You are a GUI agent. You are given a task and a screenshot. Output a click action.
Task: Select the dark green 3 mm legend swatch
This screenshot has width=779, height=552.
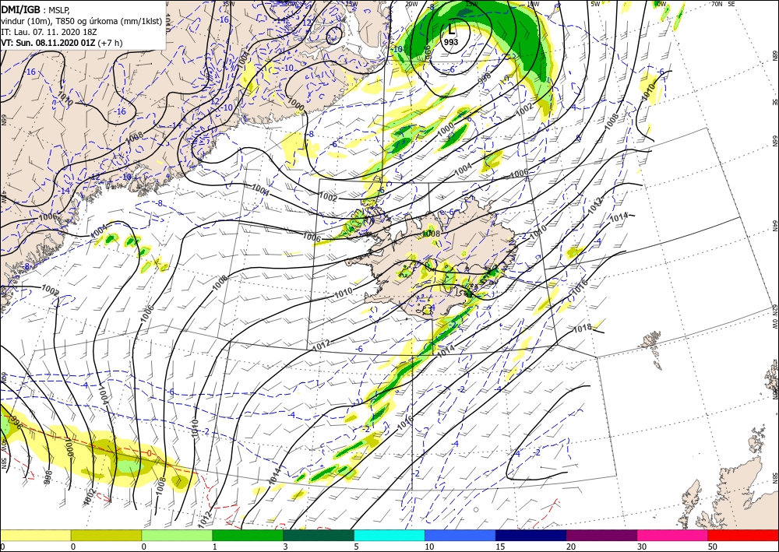(319, 535)
